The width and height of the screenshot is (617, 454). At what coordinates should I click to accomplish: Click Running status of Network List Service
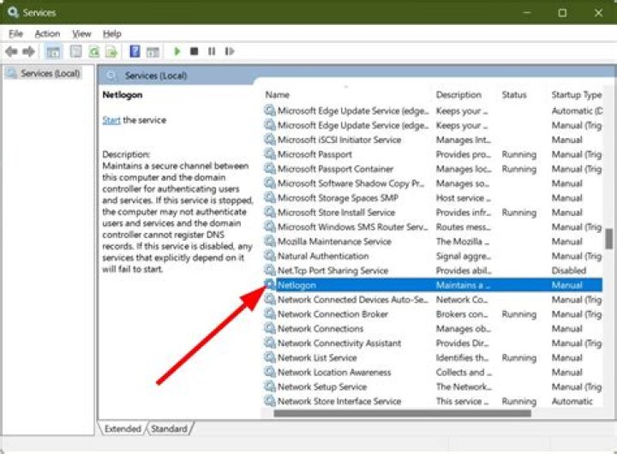click(x=519, y=357)
